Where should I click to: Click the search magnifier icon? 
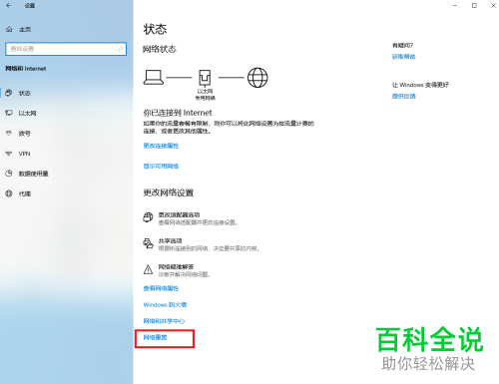120,49
